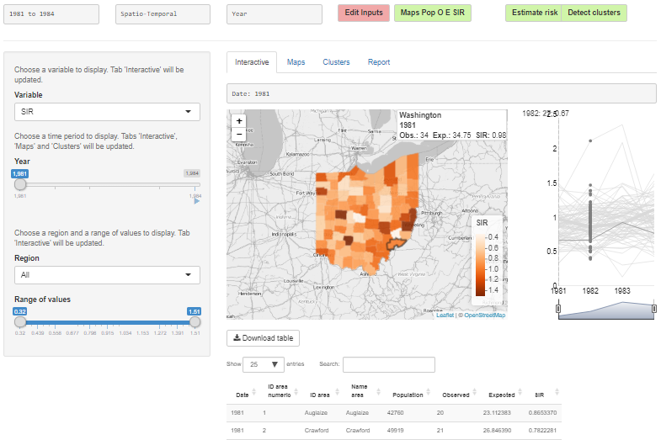Click the Range of values right handle
This screenshot has width=661, height=440.
pos(195,321)
